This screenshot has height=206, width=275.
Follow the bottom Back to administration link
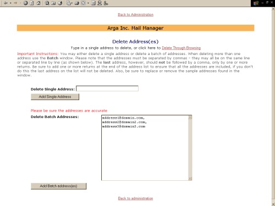click(135, 198)
